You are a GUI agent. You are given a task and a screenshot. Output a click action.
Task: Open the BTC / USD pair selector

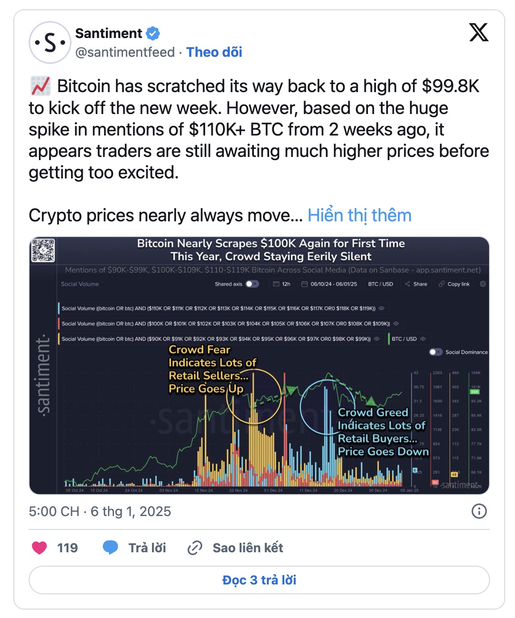pyautogui.click(x=380, y=284)
